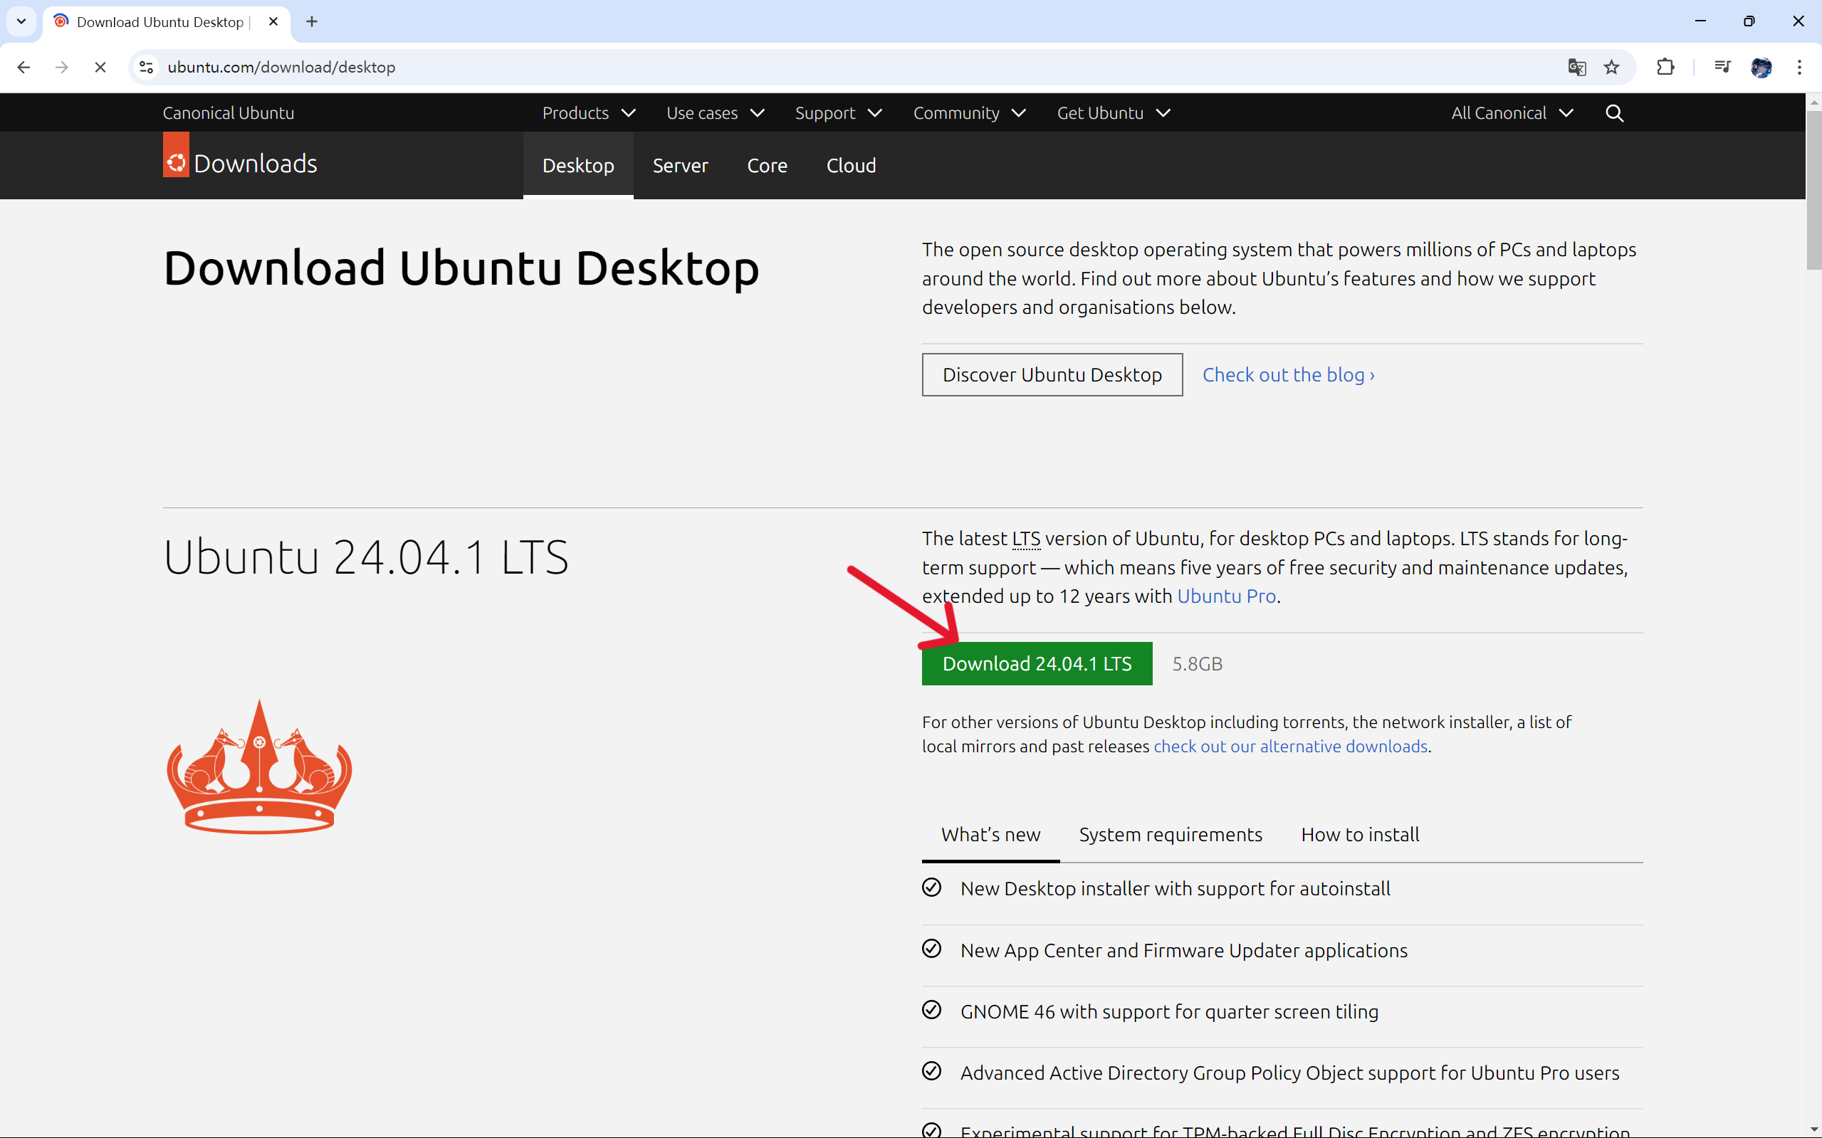Image resolution: width=1822 pixels, height=1138 pixels.
Task: Open Check out the blog link
Action: click(1288, 375)
